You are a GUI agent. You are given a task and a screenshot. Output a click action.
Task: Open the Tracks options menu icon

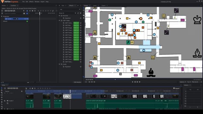point(22,92)
